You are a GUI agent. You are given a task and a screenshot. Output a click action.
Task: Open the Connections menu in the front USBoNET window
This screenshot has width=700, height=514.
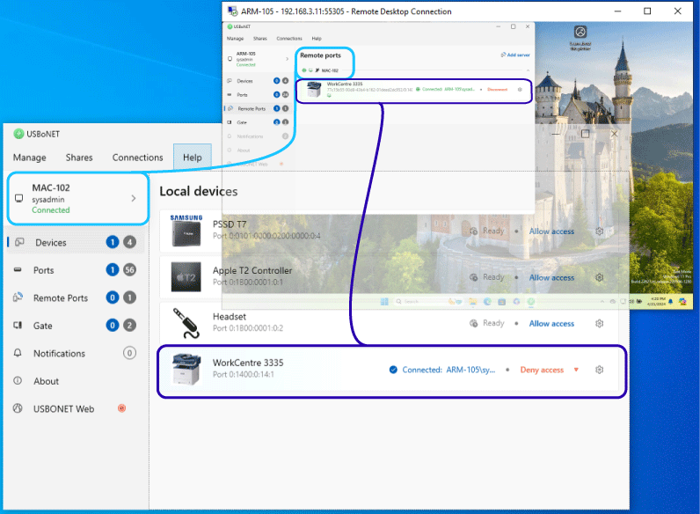pyautogui.click(x=137, y=158)
